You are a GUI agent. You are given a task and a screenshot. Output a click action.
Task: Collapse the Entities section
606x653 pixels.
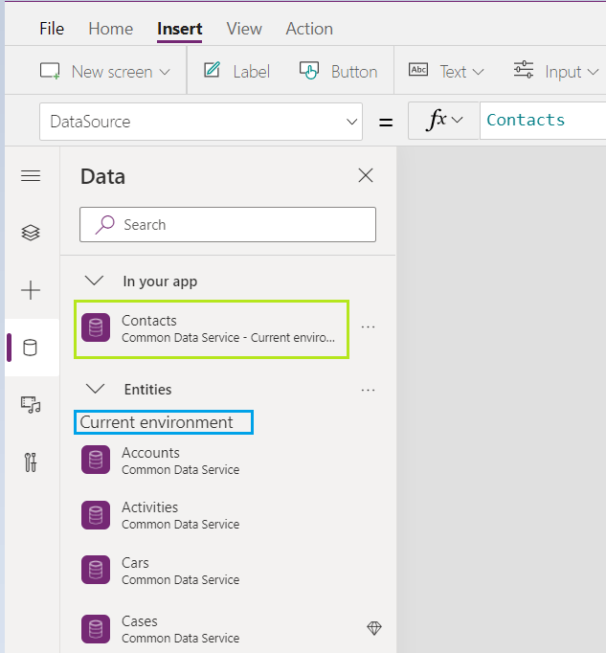[x=94, y=390]
